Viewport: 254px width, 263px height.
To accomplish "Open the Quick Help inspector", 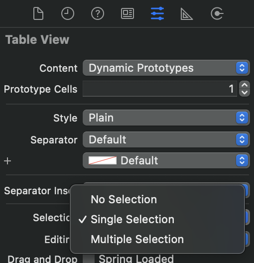I will (98, 13).
